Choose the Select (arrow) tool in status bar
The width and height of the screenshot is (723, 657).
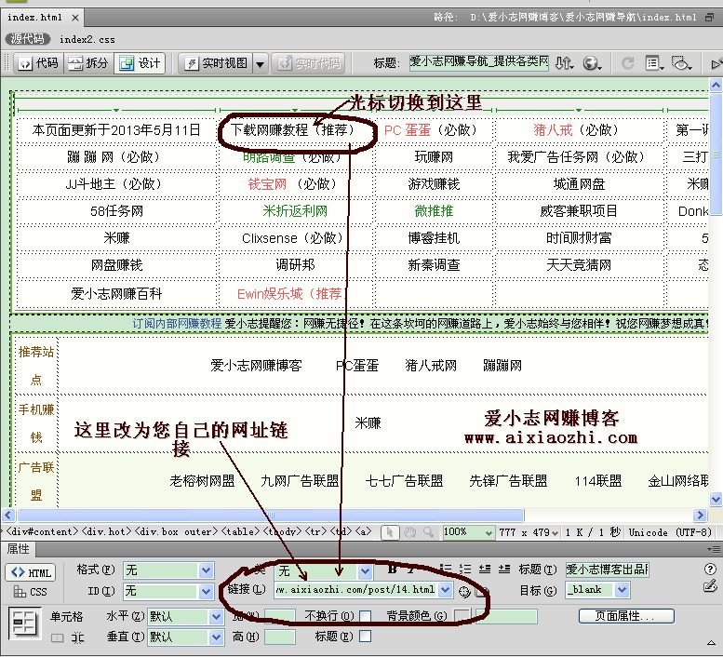point(390,532)
